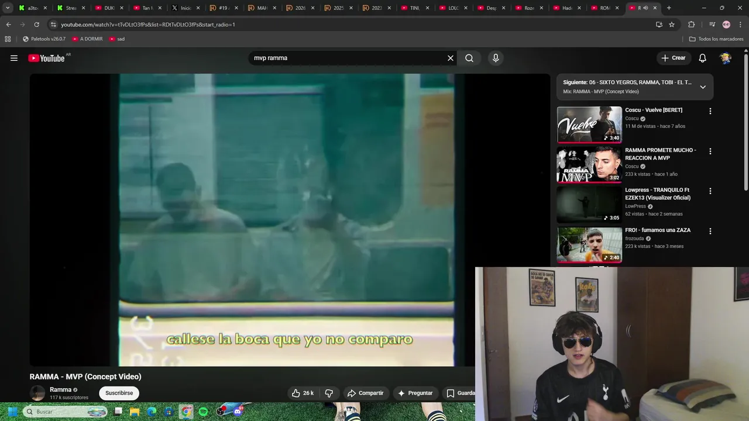Open Discord from the taskbar
This screenshot has width=749, height=421.
[238, 412]
